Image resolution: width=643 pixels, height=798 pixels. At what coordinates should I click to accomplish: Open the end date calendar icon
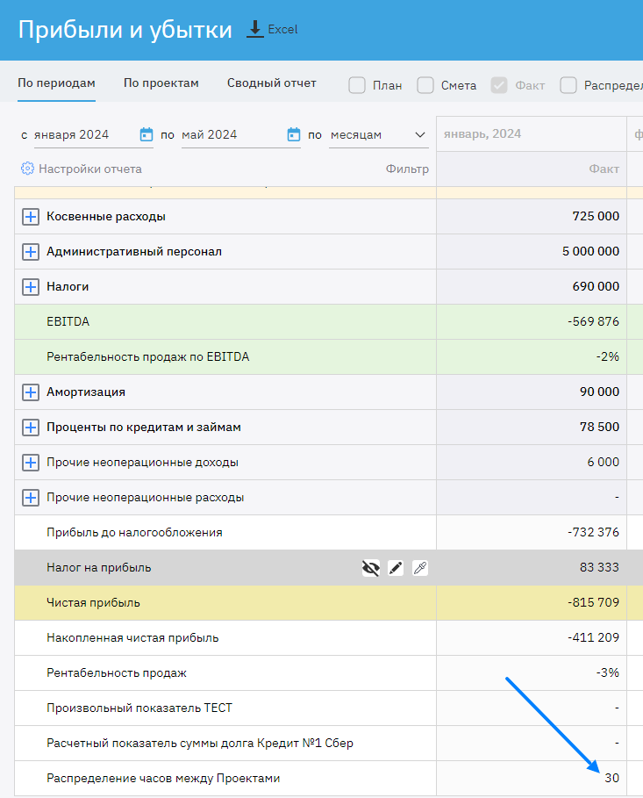294,134
